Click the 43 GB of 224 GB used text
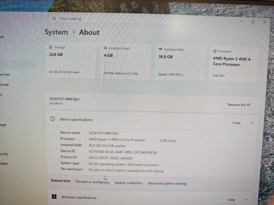Screen dimensions: 274x205 64,72
